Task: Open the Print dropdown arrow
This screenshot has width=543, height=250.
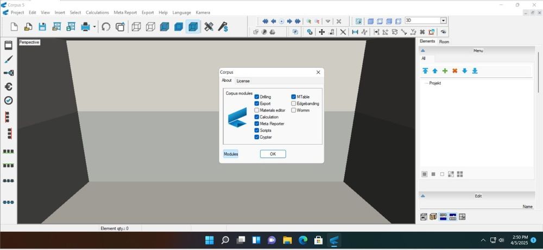Action: pos(94,27)
